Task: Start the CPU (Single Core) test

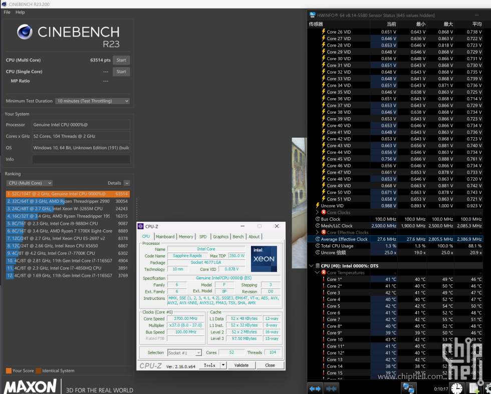Action: pos(121,72)
